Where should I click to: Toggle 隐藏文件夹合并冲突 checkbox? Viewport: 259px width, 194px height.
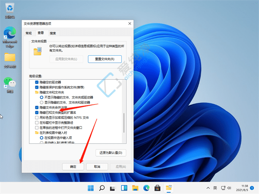point(37,107)
